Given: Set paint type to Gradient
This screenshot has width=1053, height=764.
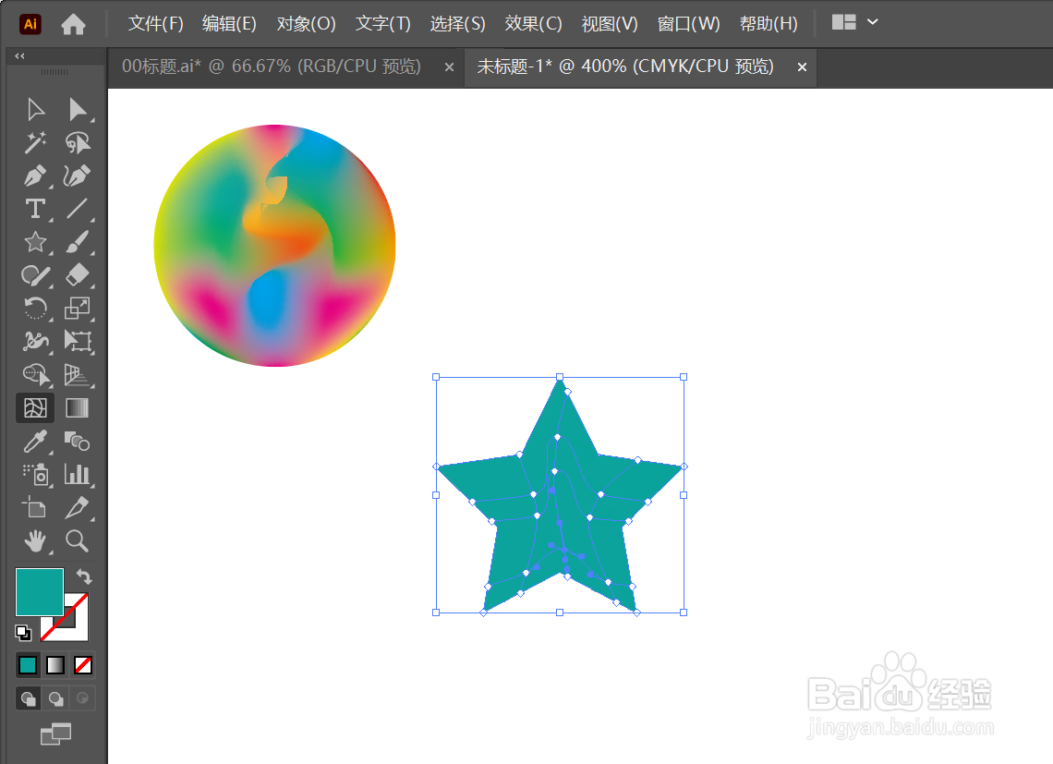Looking at the screenshot, I should 55,665.
